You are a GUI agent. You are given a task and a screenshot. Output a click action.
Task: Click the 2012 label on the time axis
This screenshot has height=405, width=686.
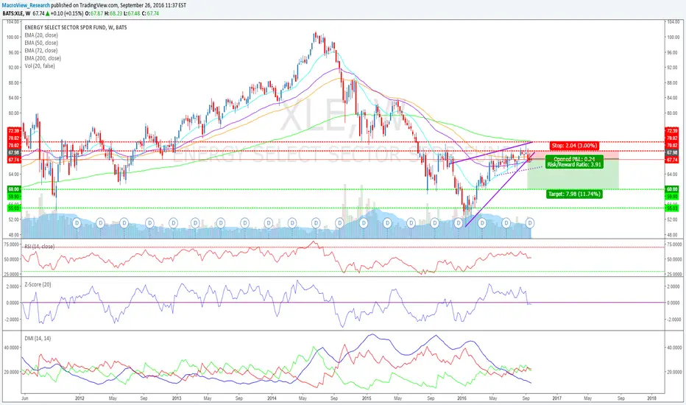tap(79, 398)
